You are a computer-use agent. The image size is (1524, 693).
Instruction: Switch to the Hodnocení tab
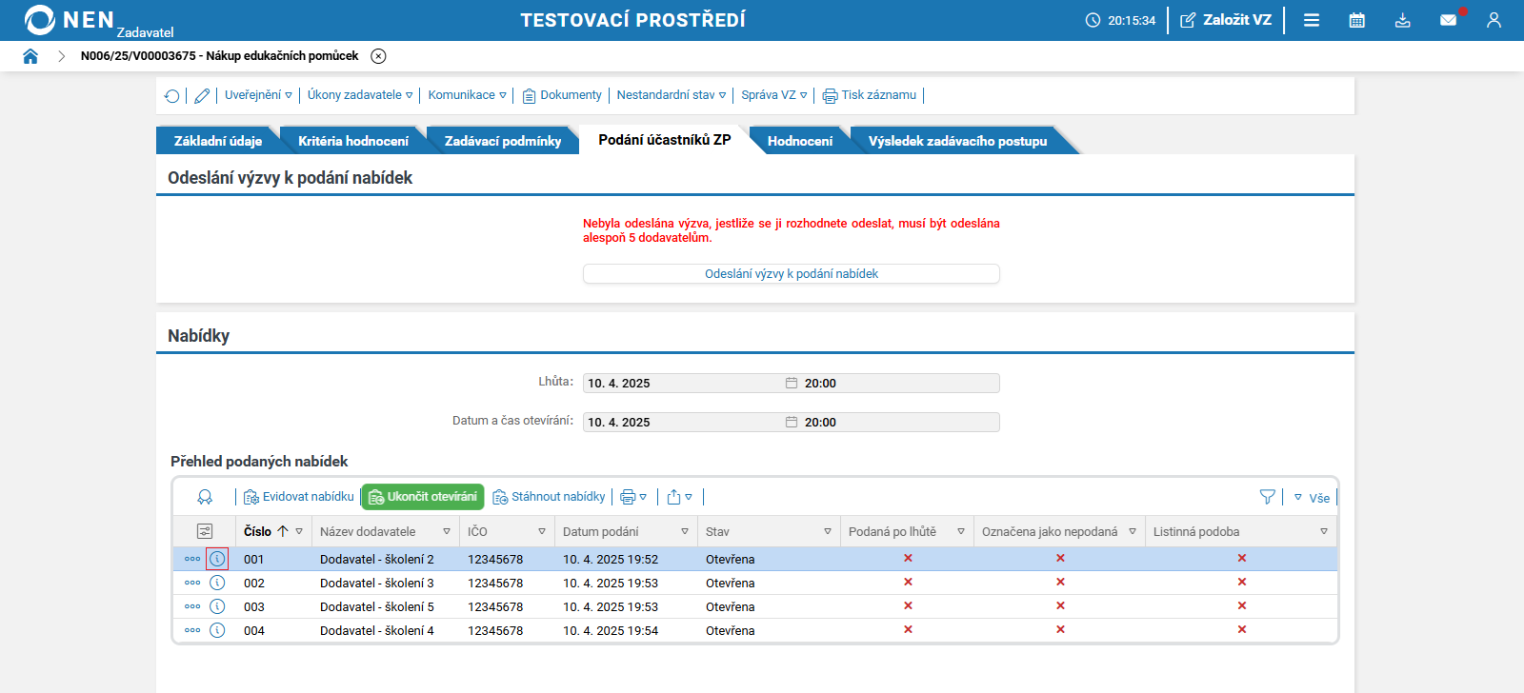click(799, 141)
